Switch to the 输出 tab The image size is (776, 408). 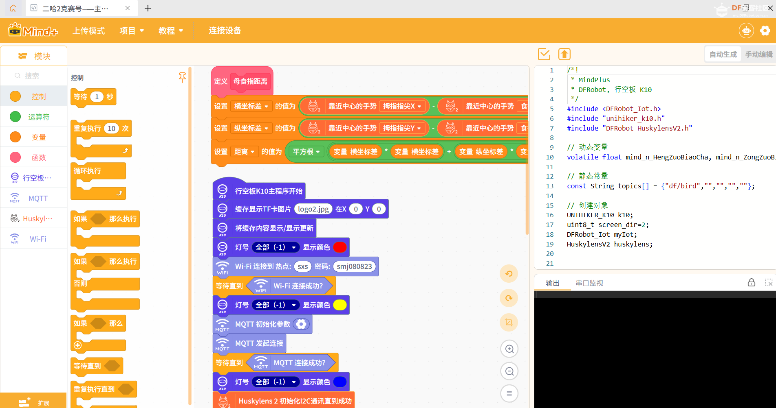coord(553,283)
